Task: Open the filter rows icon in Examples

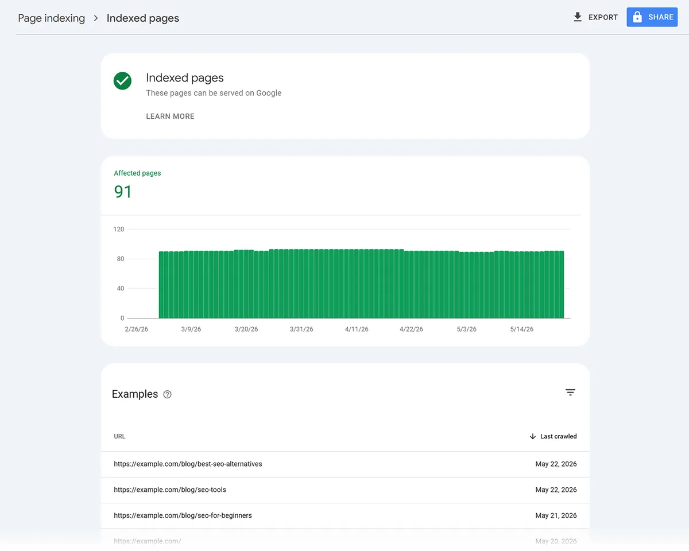Action: (570, 393)
